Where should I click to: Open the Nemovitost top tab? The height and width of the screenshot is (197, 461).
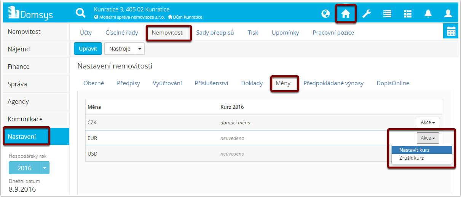tap(167, 33)
